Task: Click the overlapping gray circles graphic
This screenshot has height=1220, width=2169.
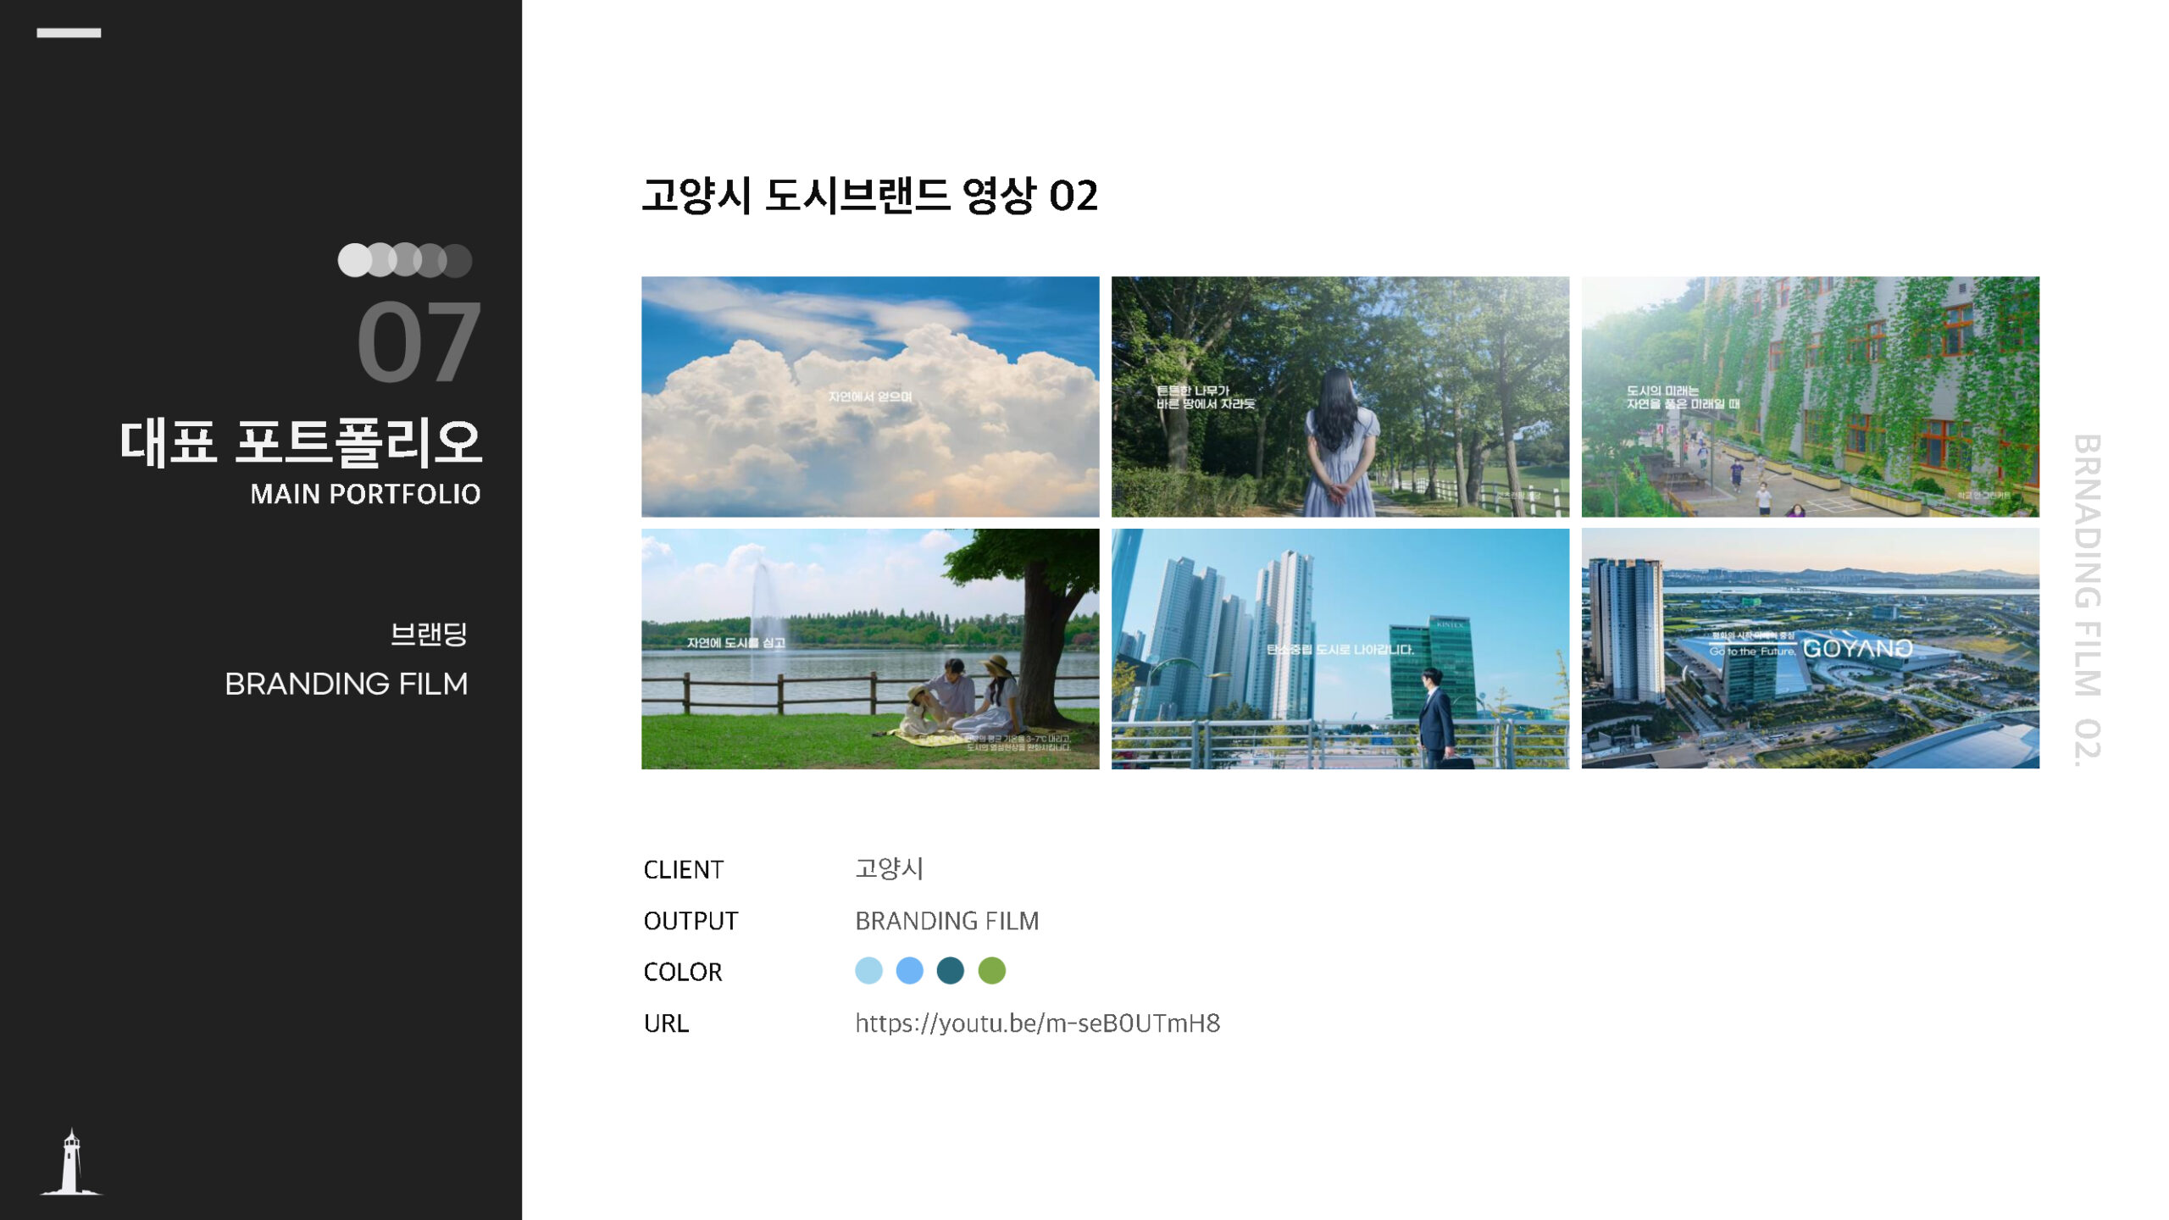Action: (404, 260)
